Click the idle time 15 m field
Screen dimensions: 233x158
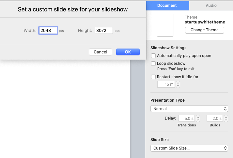[166, 84]
